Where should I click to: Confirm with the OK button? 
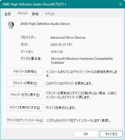86,134
